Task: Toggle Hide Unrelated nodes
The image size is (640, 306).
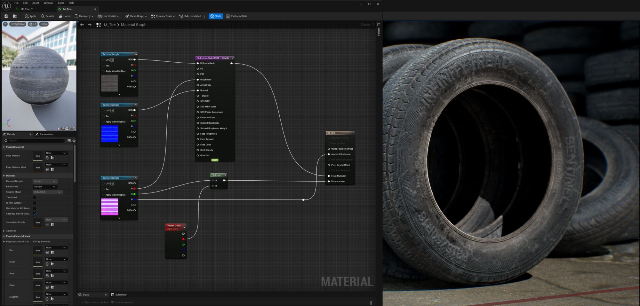Action: click(190, 16)
